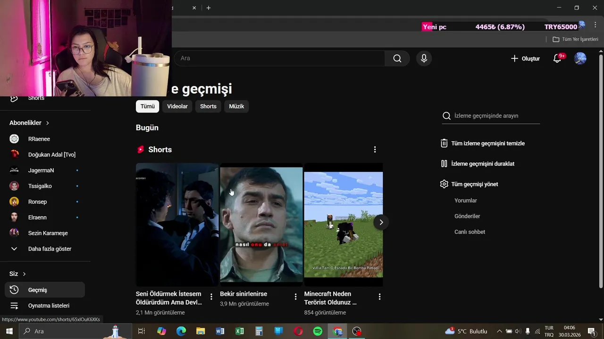Show hidden system tray icons chevron

(x=499, y=331)
